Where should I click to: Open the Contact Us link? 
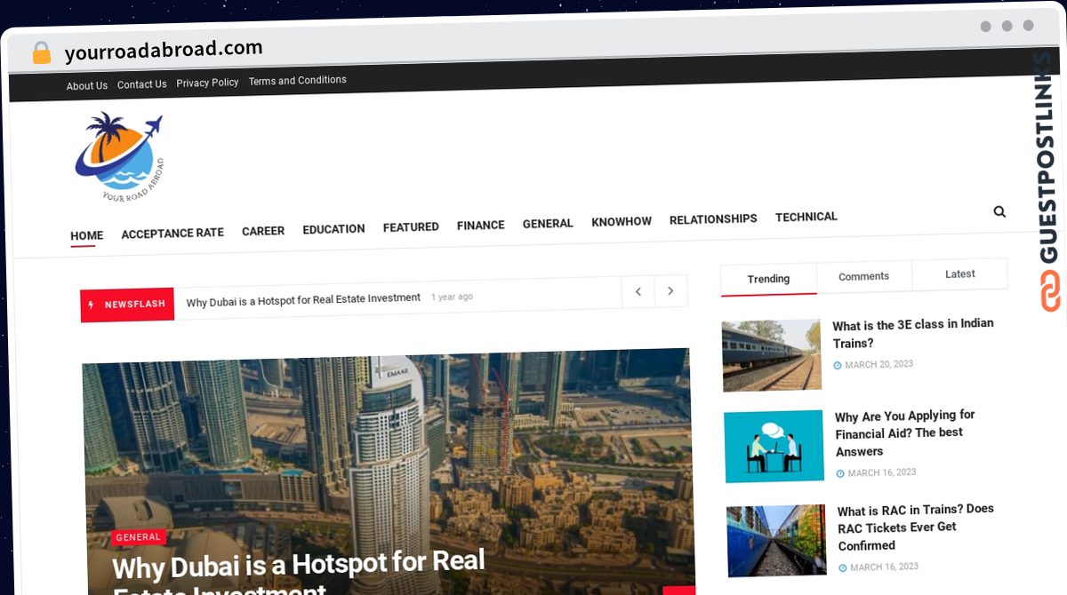tap(142, 84)
